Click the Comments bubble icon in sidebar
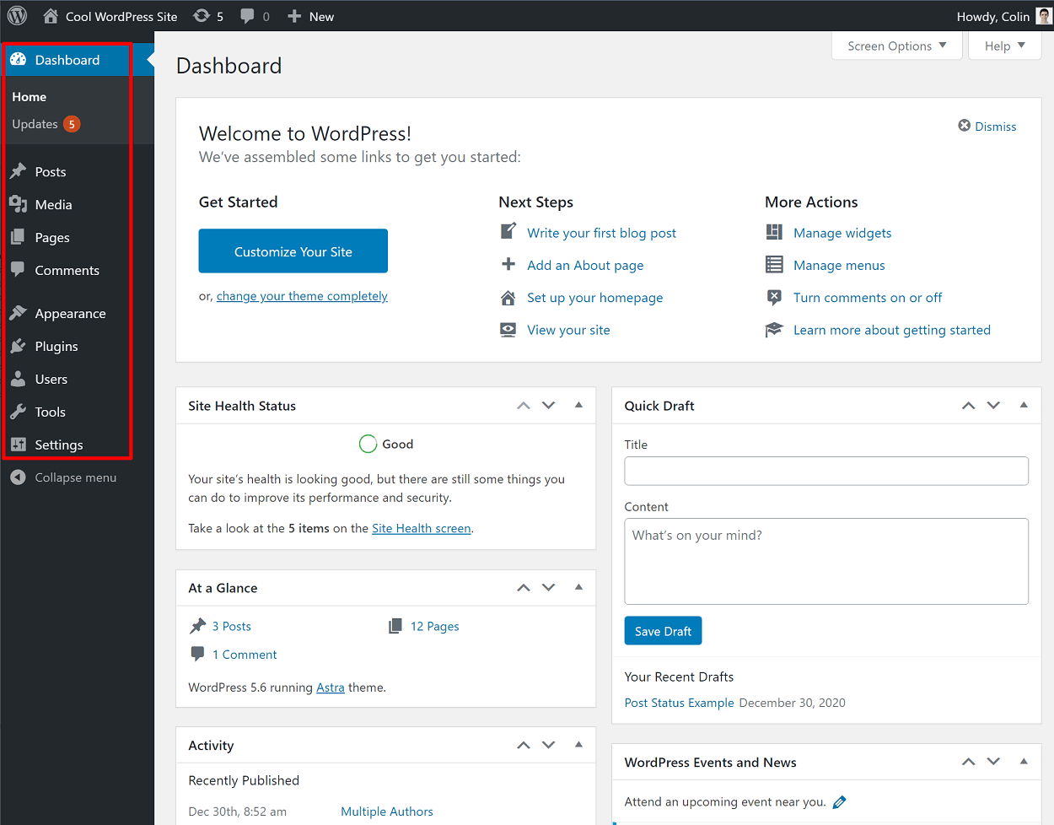 18,270
